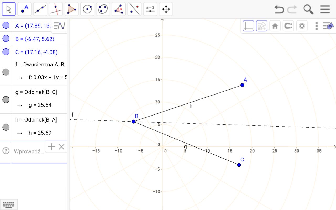Open the views perspective menu icon

(328, 26)
